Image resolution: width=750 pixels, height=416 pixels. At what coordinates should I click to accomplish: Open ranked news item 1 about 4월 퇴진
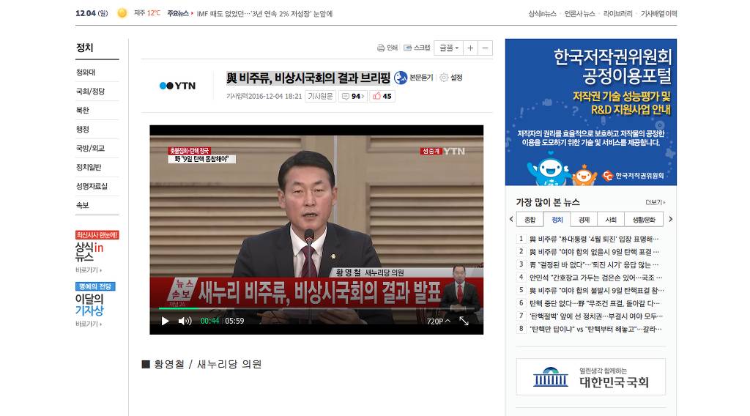click(593, 239)
